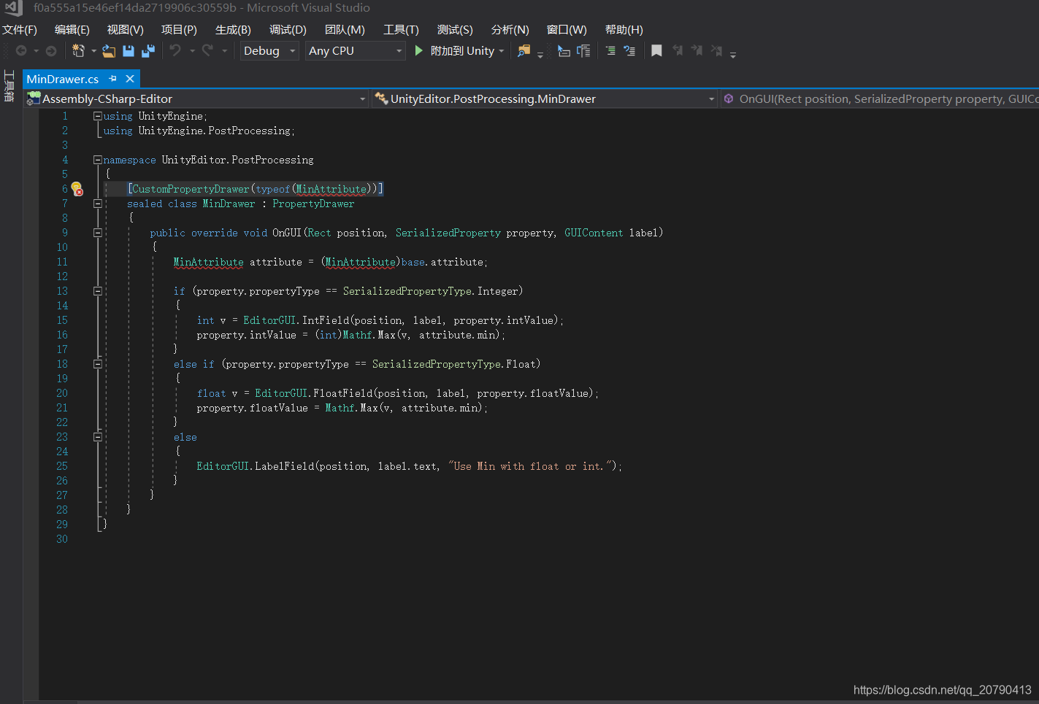
Task: Click MinAttribute inside typeof on line 6
Action: click(331, 189)
